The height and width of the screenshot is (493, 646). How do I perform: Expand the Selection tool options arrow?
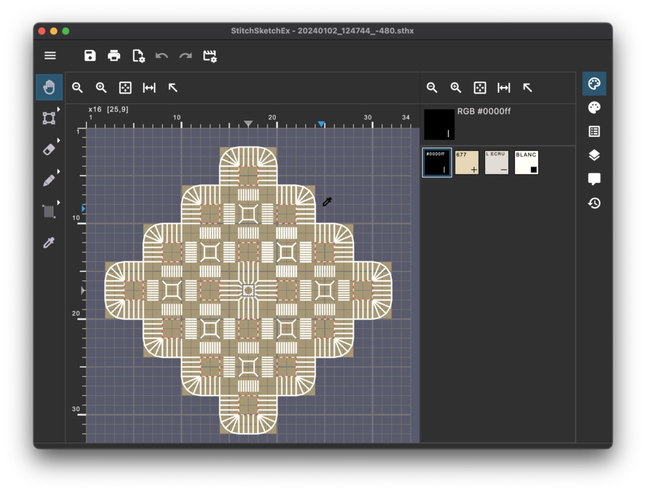59,110
